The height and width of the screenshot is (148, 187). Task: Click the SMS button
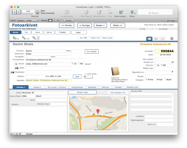coord(77,77)
